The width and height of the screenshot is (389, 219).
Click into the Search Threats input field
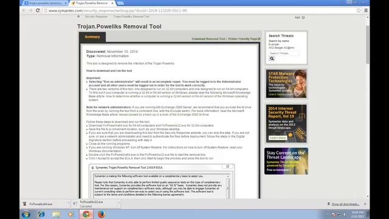click(284, 54)
